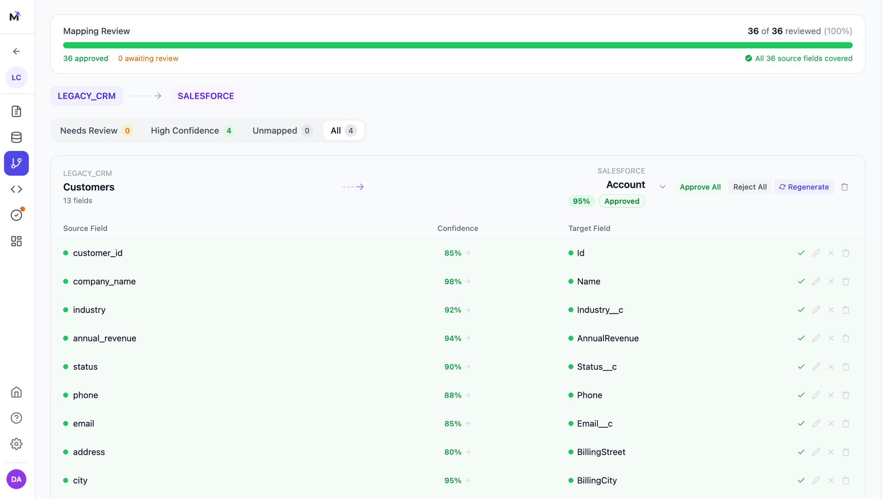Select the Unmapped filter tab
This screenshot has height=499, width=883.
coord(281,130)
